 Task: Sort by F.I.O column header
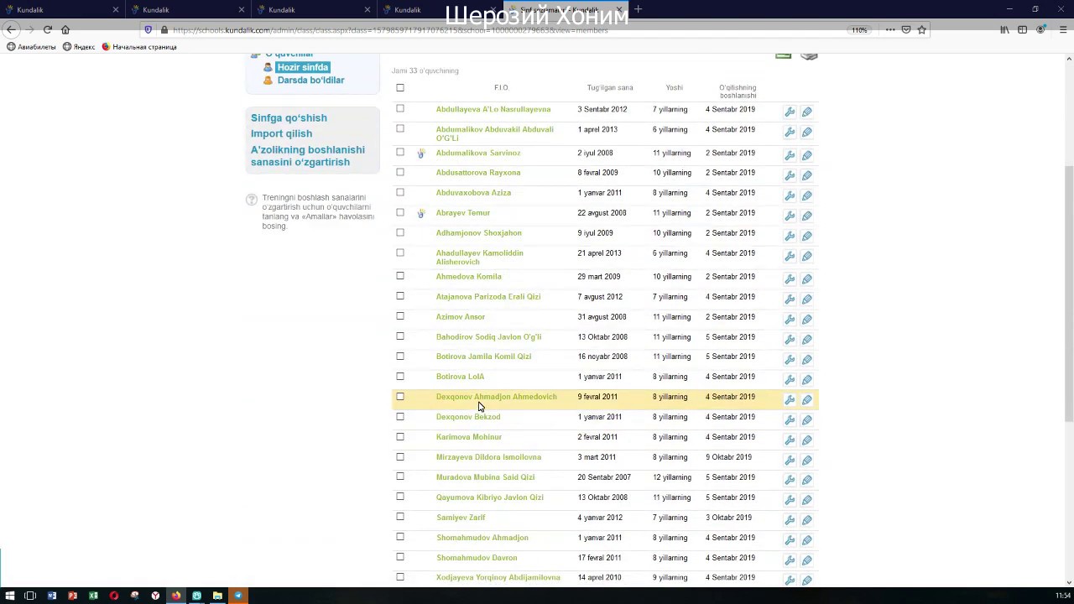[x=501, y=87]
